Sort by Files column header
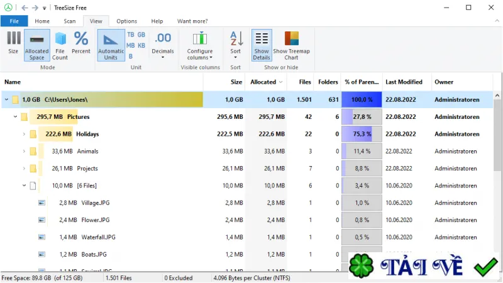The image size is (503, 283). [300, 82]
